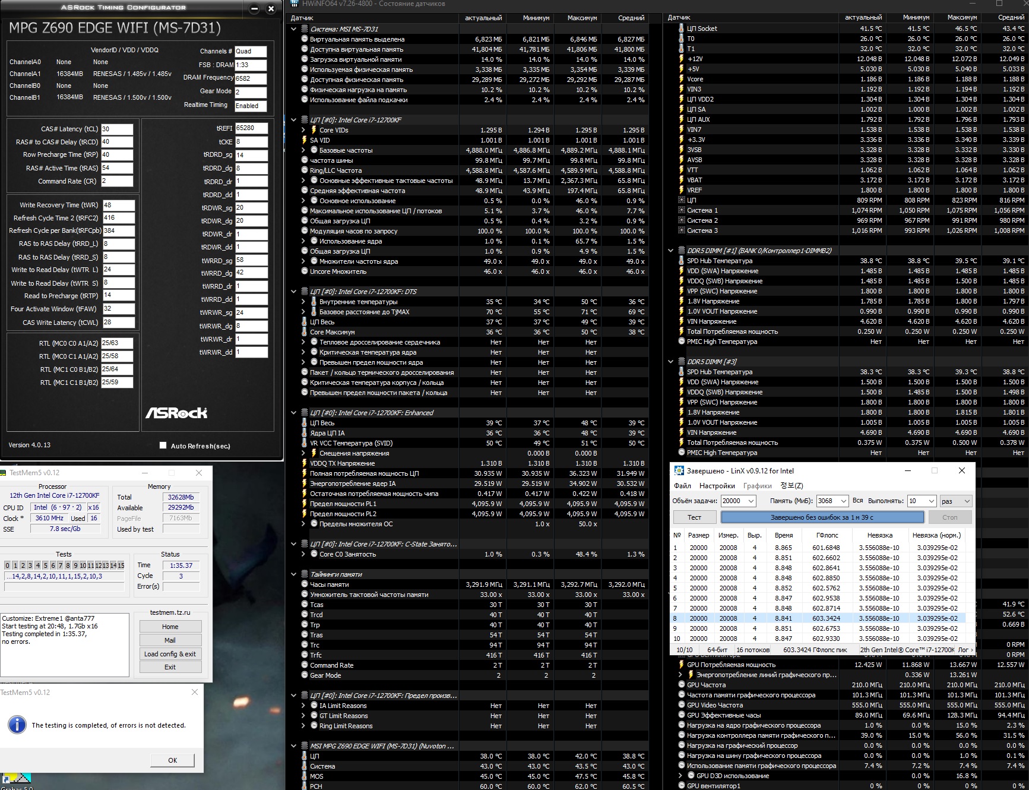Click the Время column header in LinX
This screenshot has width=1029, height=790.
click(783, 535)
